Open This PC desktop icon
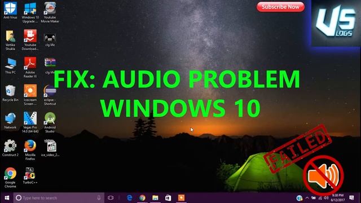This screenshot has height=203, width=361. [10, 66]
